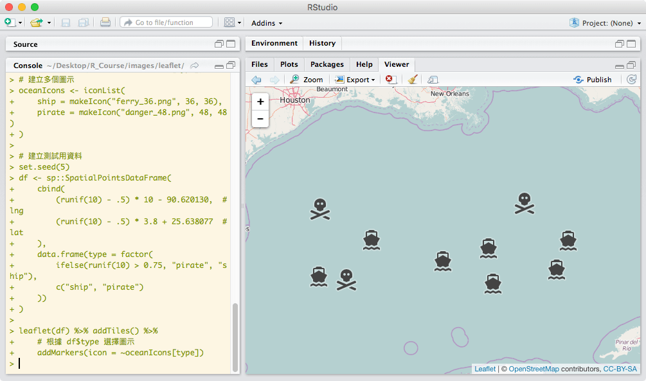Image resolution: width=646 pixels, height=381 pixels.
Task: Click the view current directory arrow in Console
Action: point(195,66)
